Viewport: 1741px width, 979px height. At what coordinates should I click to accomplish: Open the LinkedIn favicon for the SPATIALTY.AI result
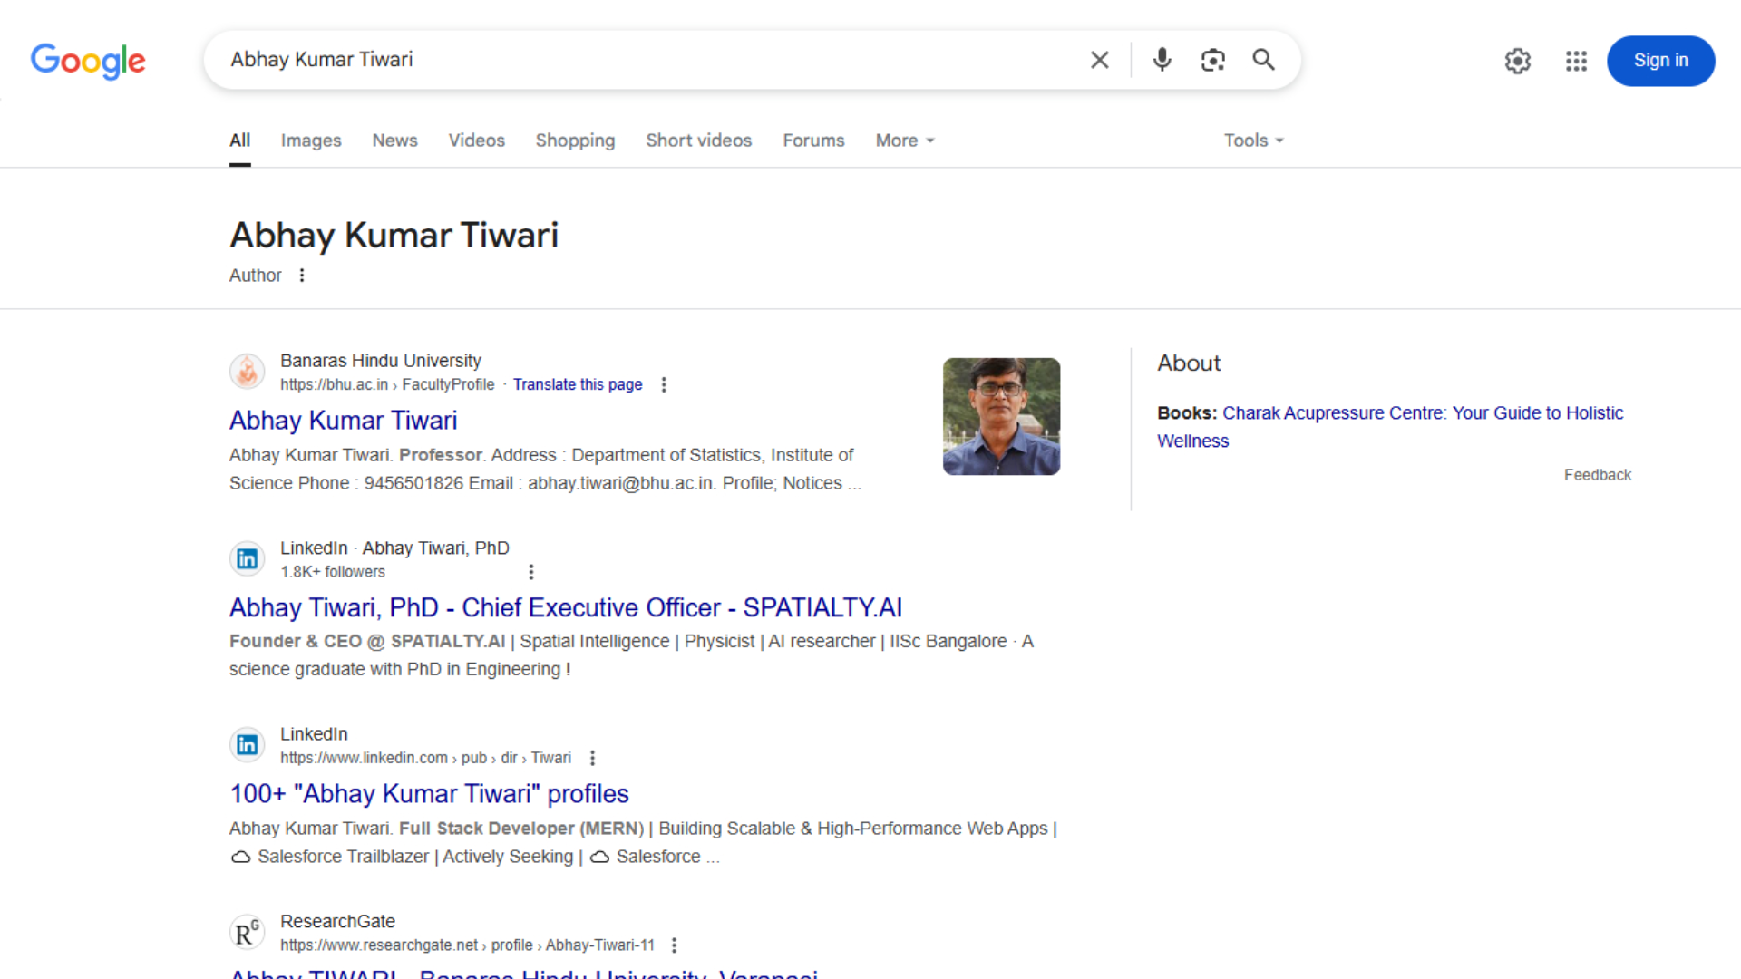247,559
